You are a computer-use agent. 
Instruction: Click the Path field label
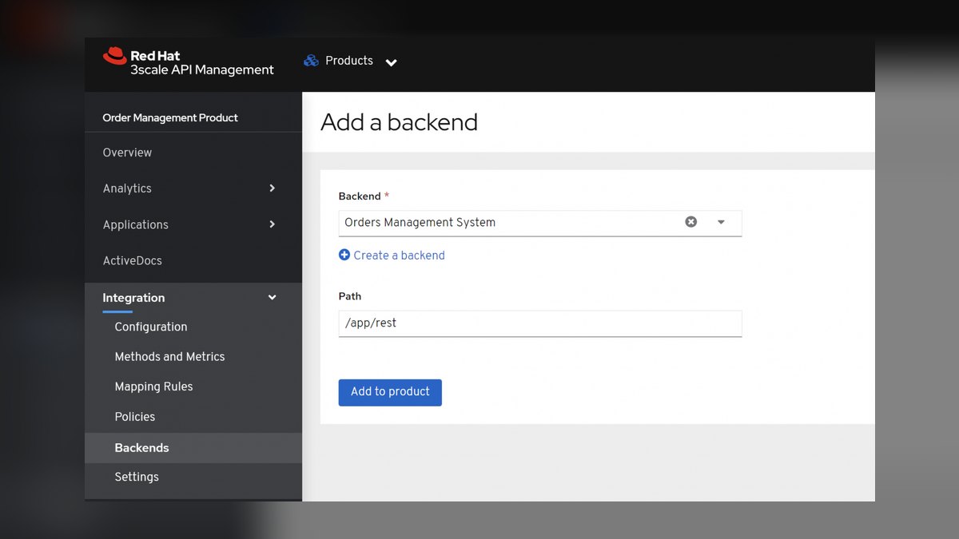point(350,296)
